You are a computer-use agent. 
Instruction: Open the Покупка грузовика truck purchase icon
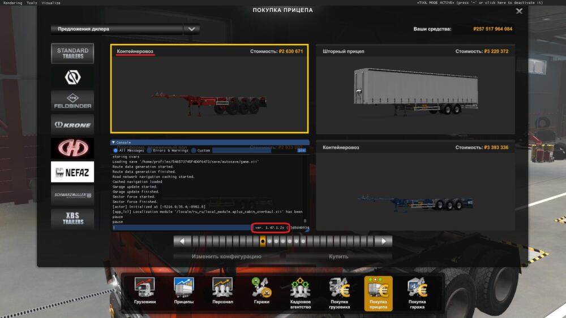point(339,292)
